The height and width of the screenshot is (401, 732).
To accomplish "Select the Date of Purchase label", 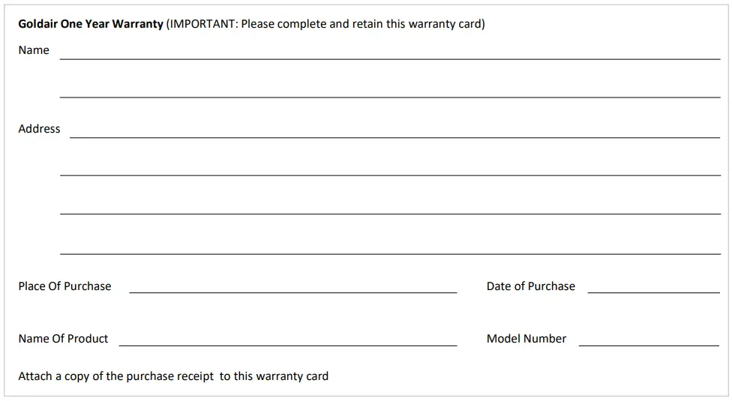I will click(x=530, y=286).
